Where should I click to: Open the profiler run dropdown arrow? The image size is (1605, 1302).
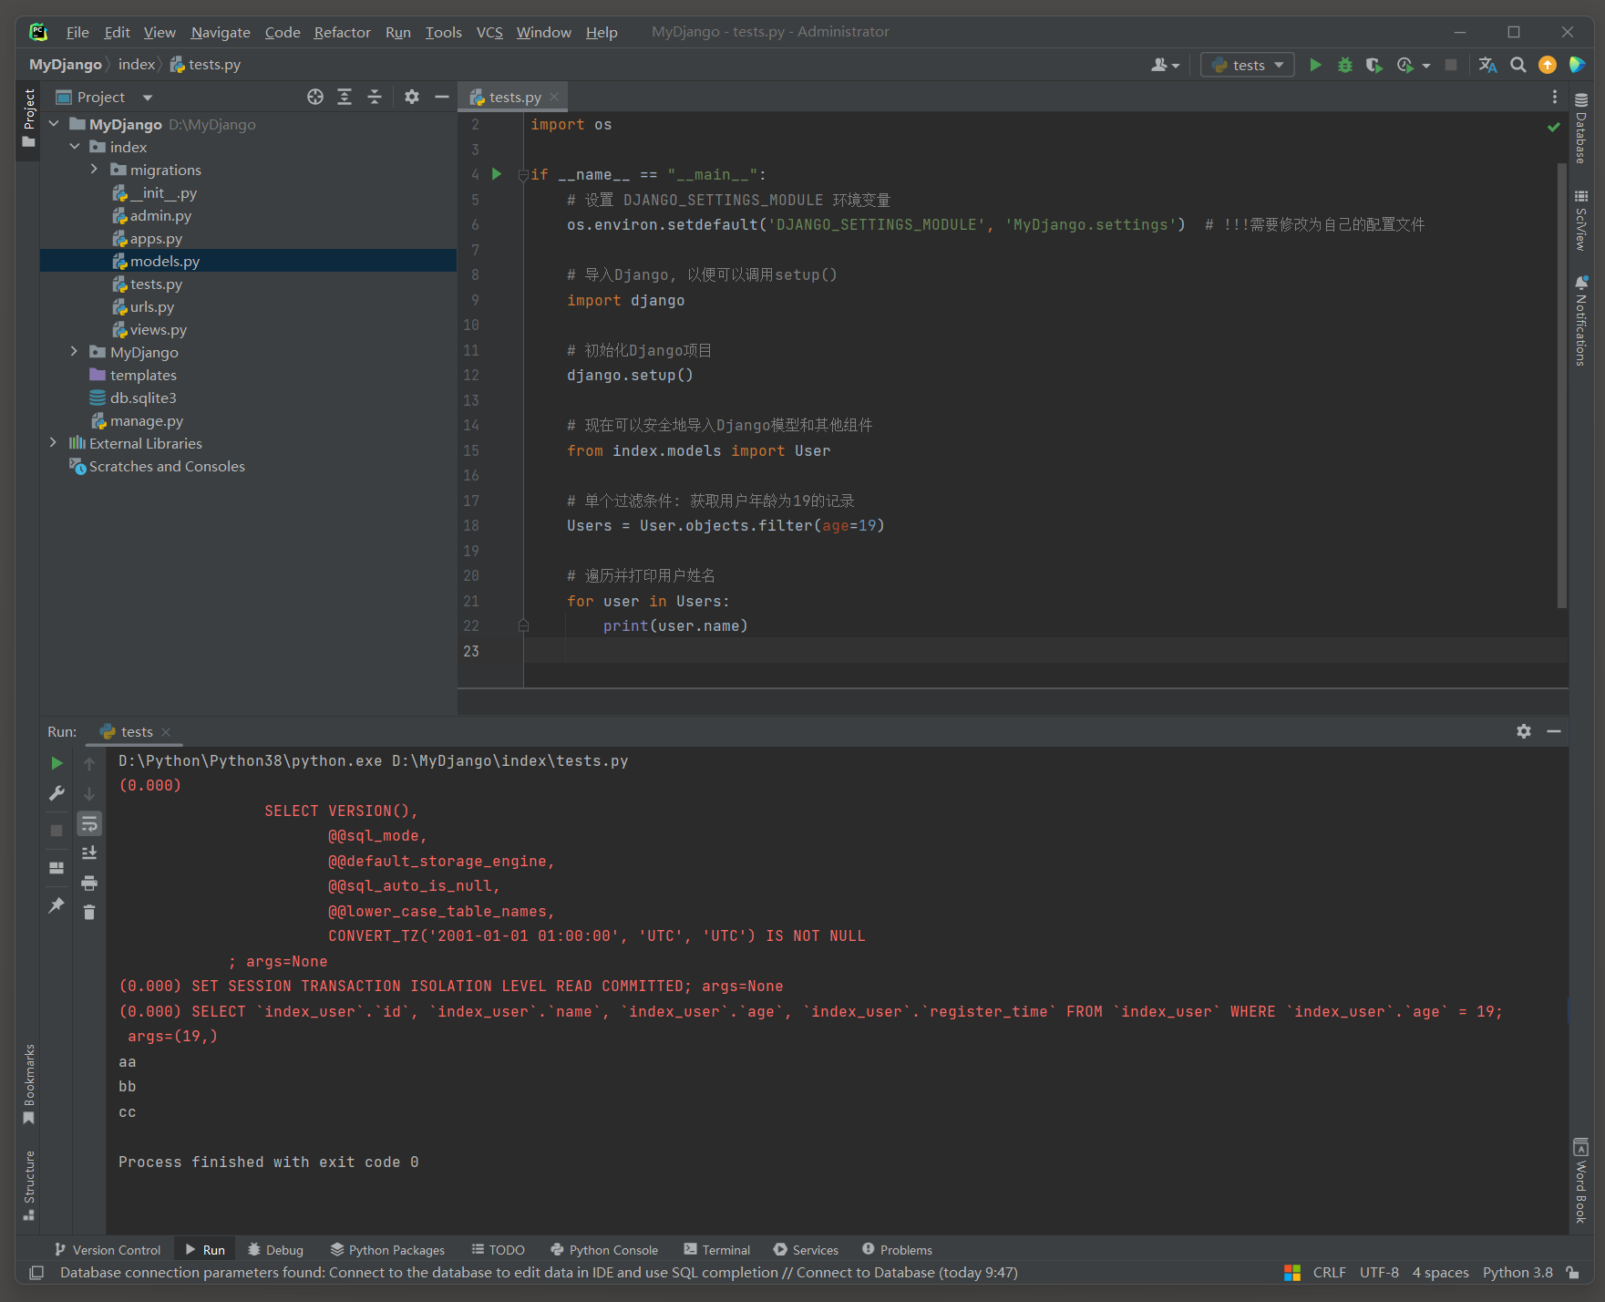tap(1425, 66)
